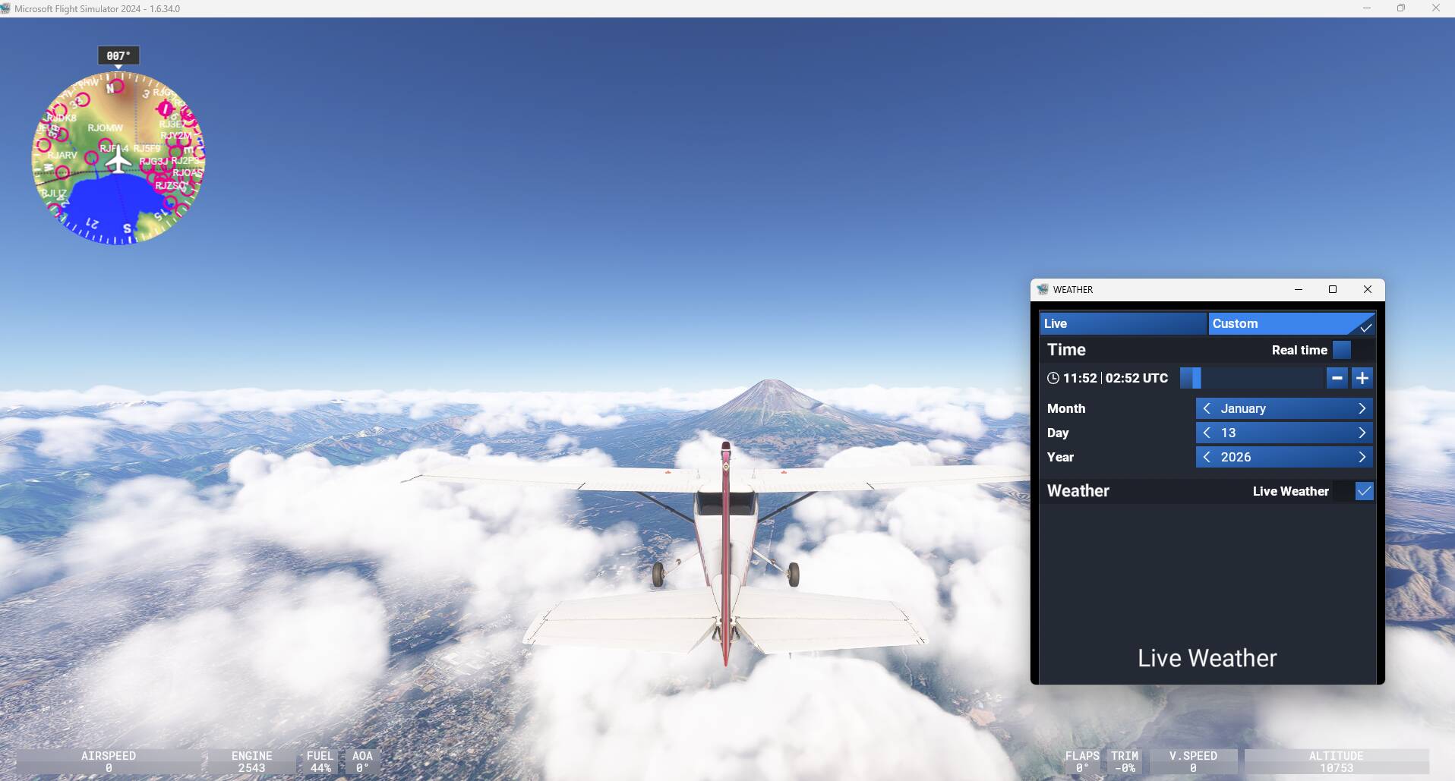Click the AIRSPEED indicator at bottom left
1455x781 pixels.
point(109,761)
